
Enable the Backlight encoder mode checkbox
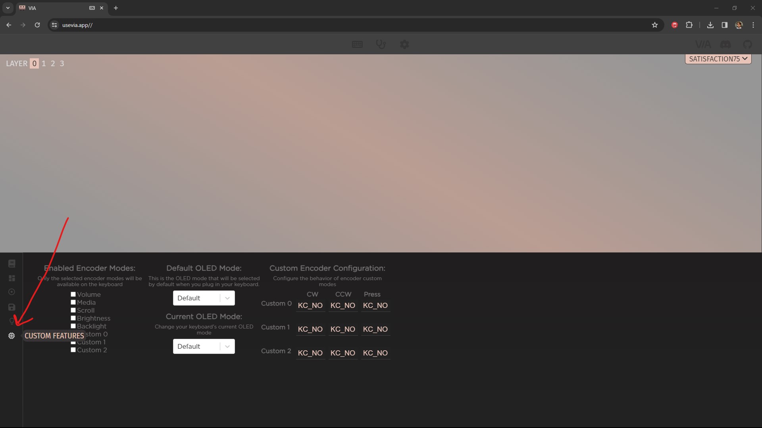pyautogui.click(x=73, y=326)
